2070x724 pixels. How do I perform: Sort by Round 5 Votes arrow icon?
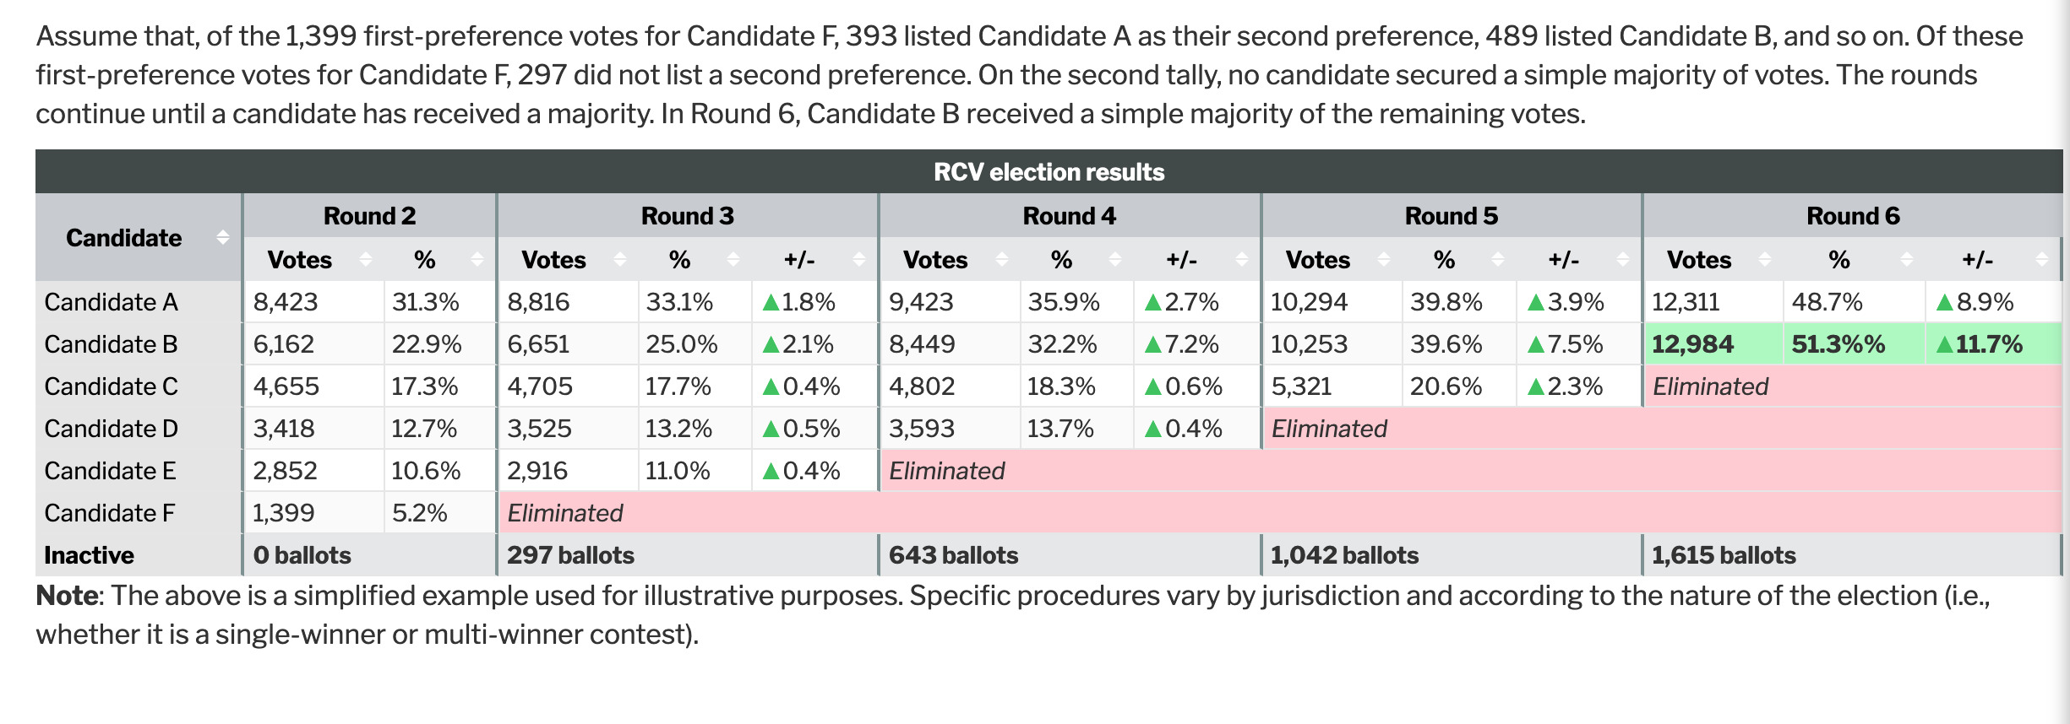[1384, 259]
